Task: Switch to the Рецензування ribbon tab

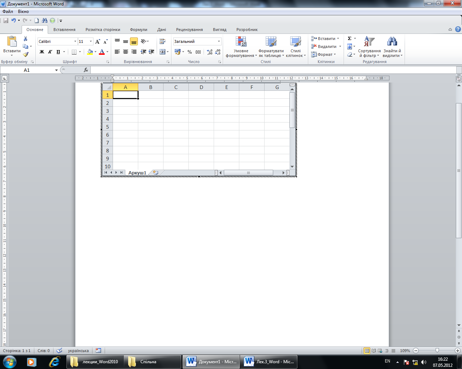Action: click(x=189, y=30)
